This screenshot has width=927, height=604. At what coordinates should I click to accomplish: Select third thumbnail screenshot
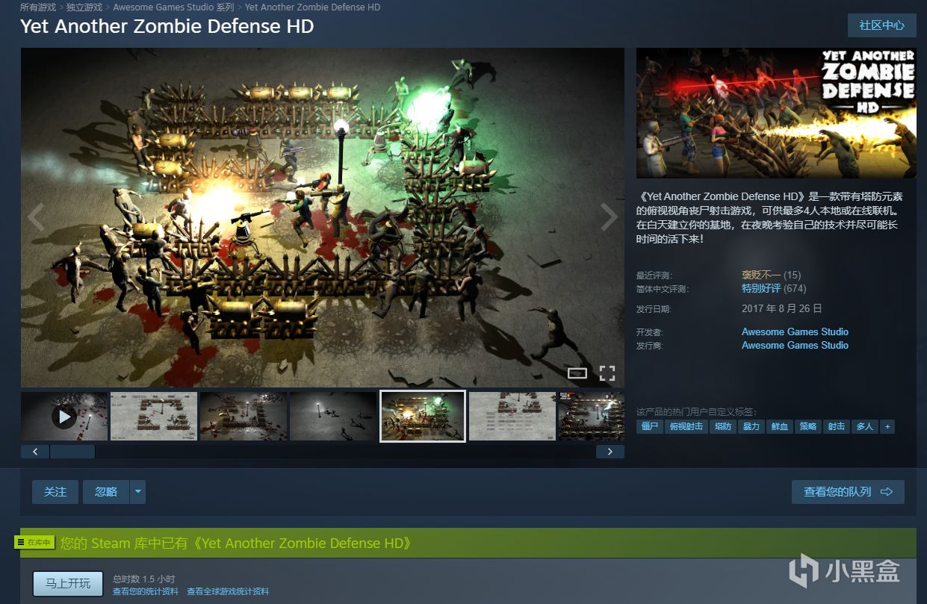pyautogui.click(x=244, y=417)
